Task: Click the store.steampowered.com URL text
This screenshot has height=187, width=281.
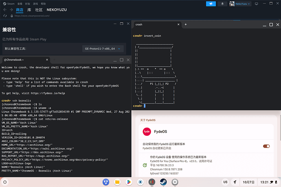Action: (x=32, y=16)
